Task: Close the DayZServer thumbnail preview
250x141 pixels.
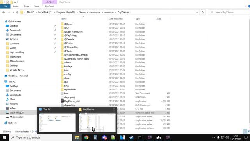Action: pos(114,110)
